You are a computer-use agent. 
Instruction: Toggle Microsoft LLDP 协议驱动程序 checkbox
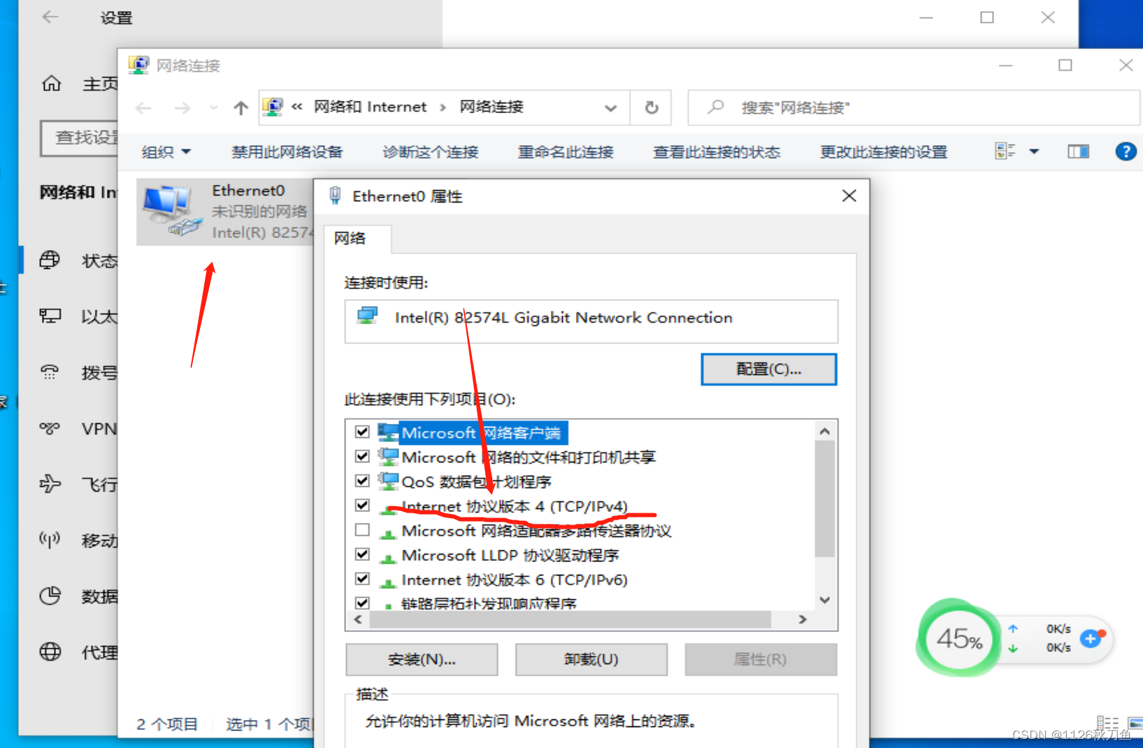(x=362, y=554)
